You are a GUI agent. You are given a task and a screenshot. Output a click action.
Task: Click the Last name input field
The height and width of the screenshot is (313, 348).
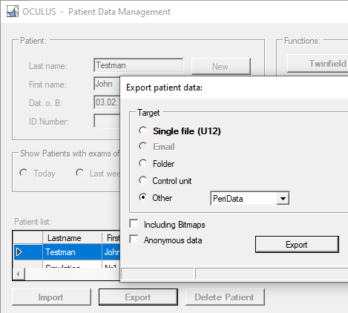coord(139,65)
